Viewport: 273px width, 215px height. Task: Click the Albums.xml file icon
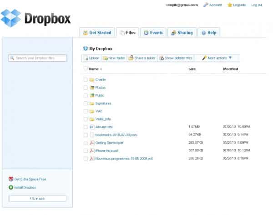[x=92, y=127]
